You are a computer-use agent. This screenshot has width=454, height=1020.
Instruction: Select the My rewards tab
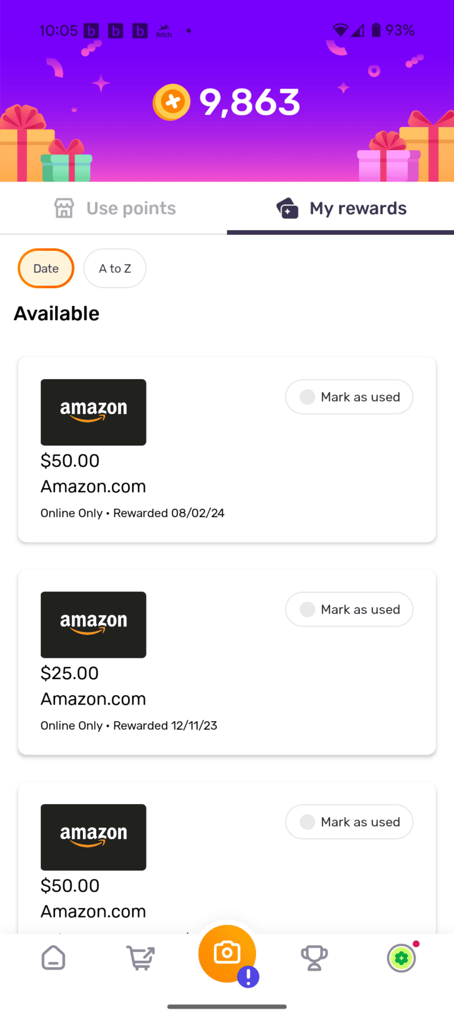tap(342, 208)
